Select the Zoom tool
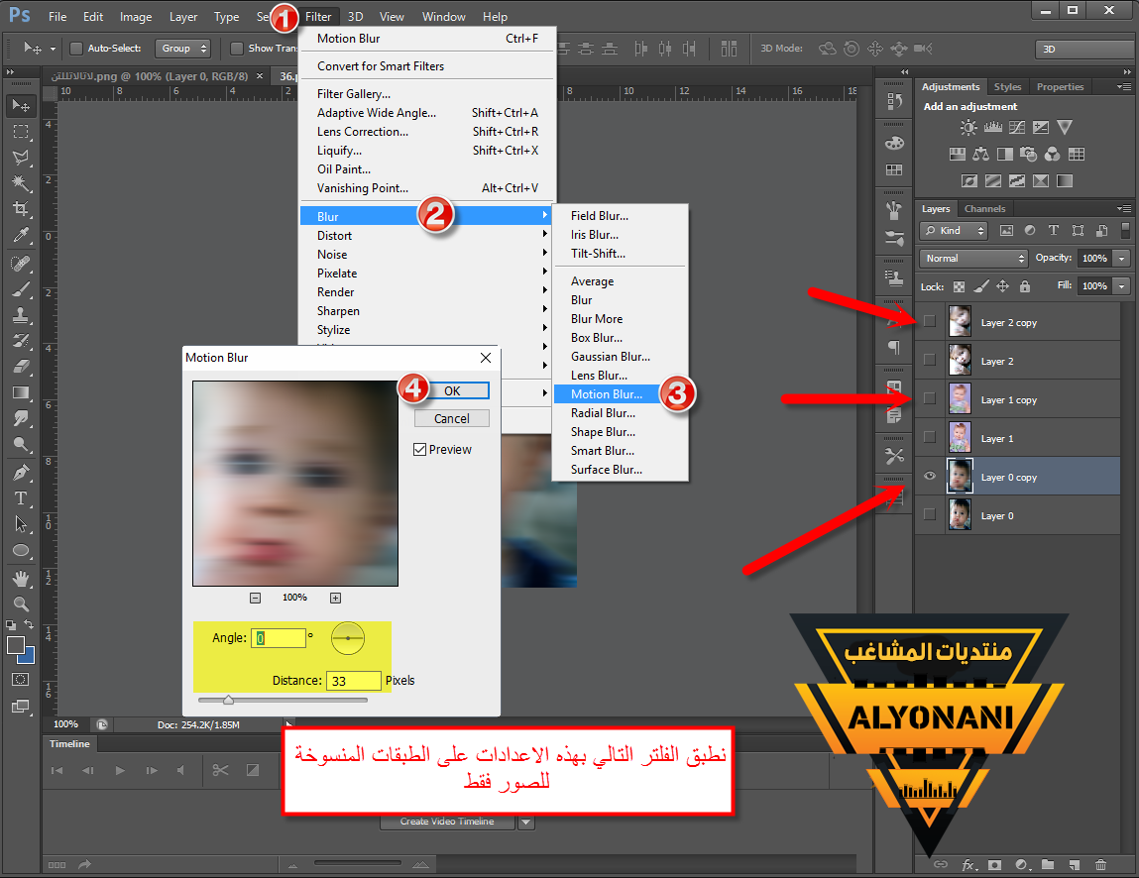 pyautogui.click(x=21, y=604)
